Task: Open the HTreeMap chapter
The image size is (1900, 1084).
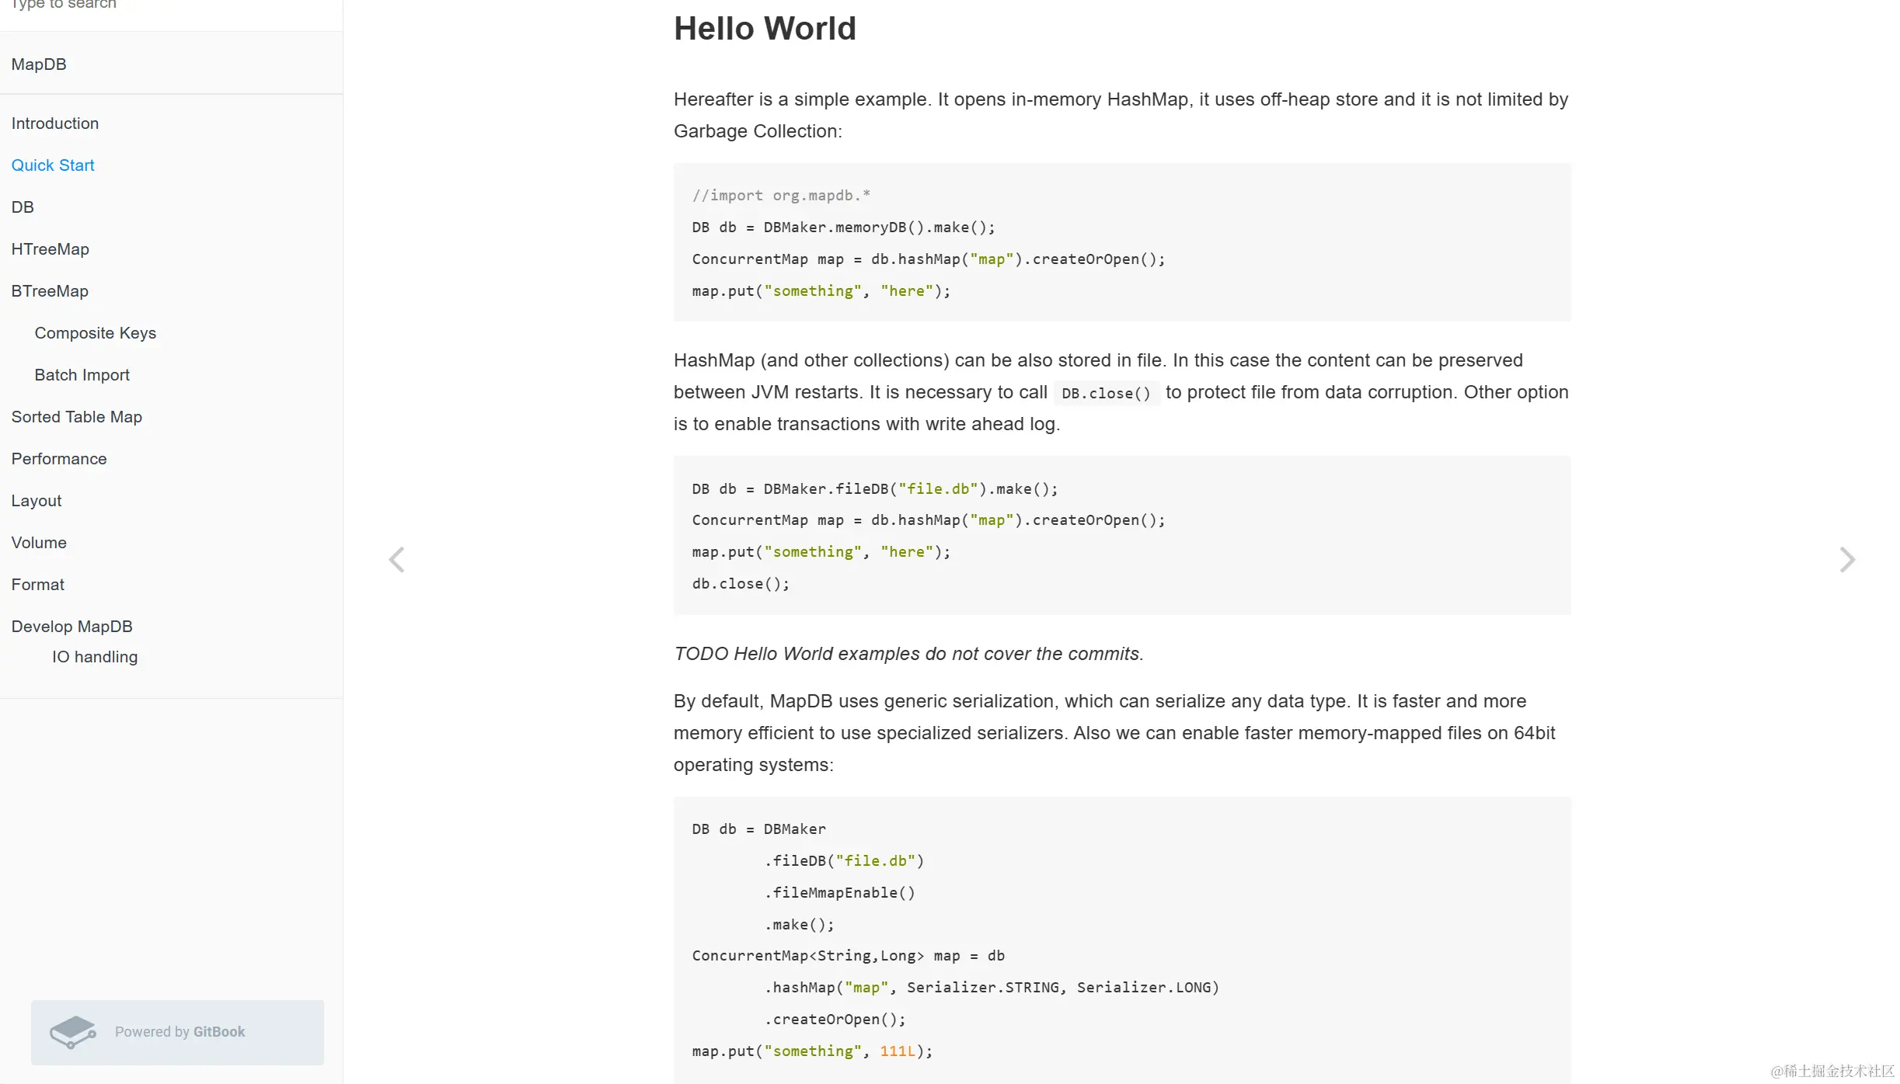Action: 51,249
